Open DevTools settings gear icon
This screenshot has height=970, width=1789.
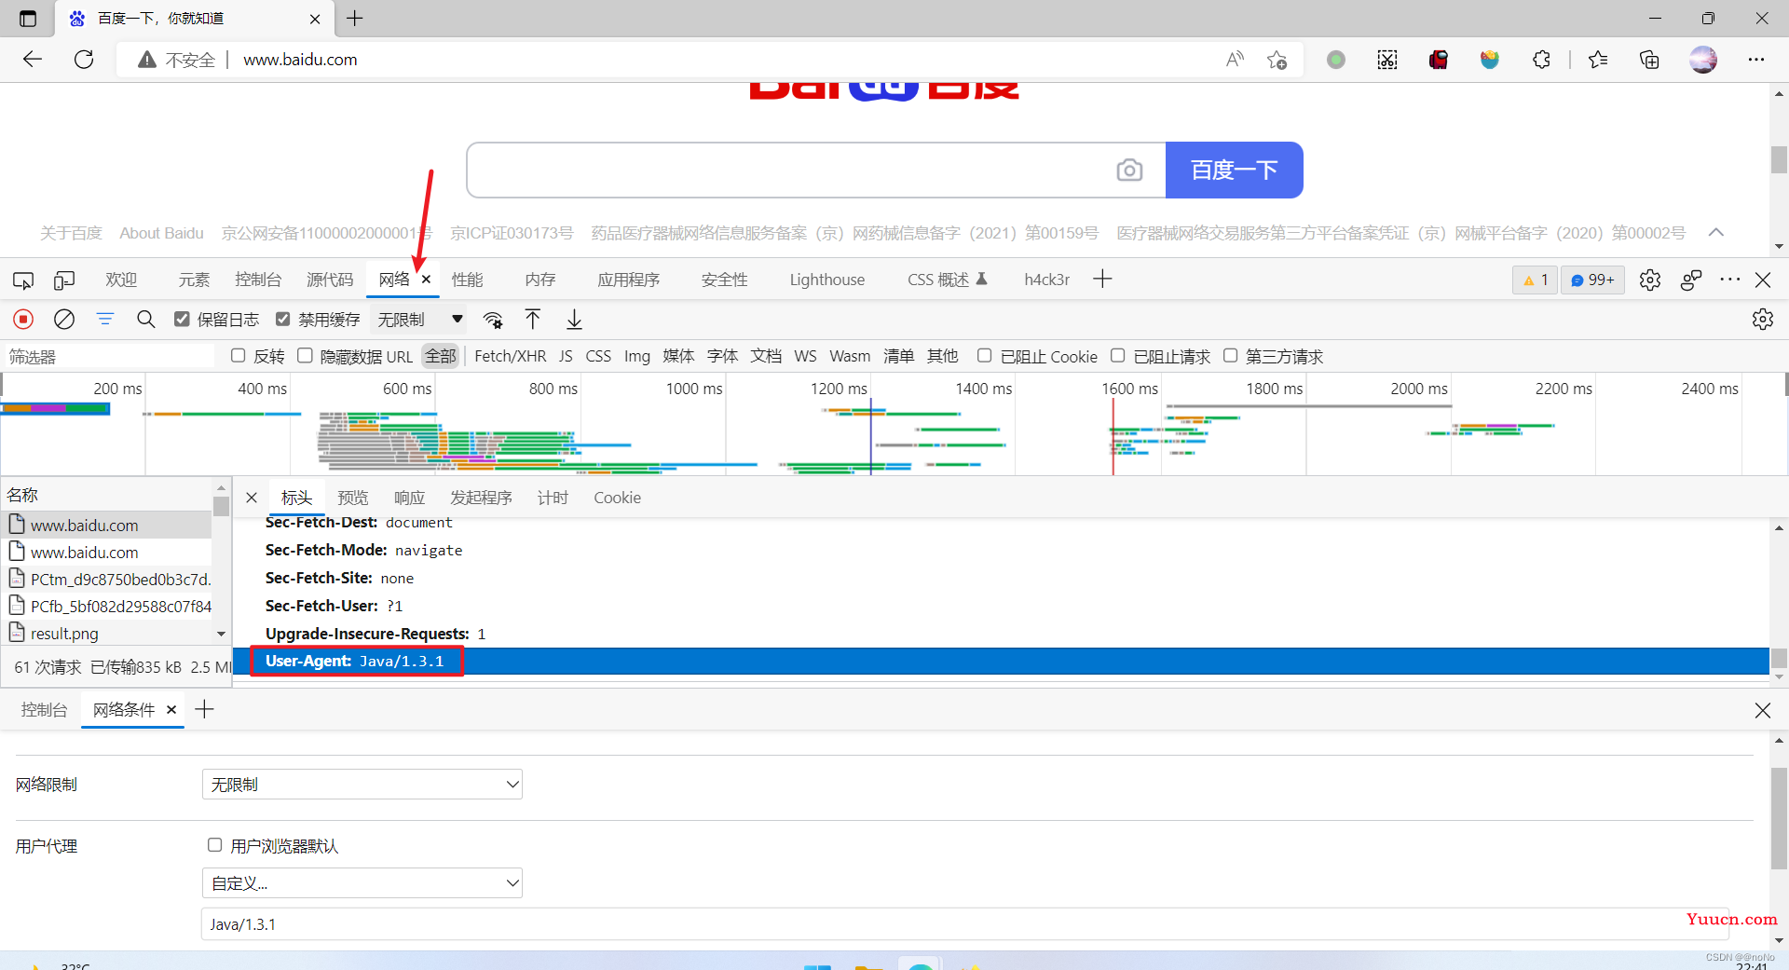[1650, 280]
